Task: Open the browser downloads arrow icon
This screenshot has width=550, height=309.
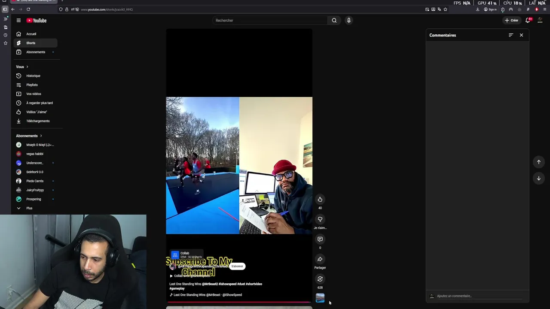Action: 477,9
